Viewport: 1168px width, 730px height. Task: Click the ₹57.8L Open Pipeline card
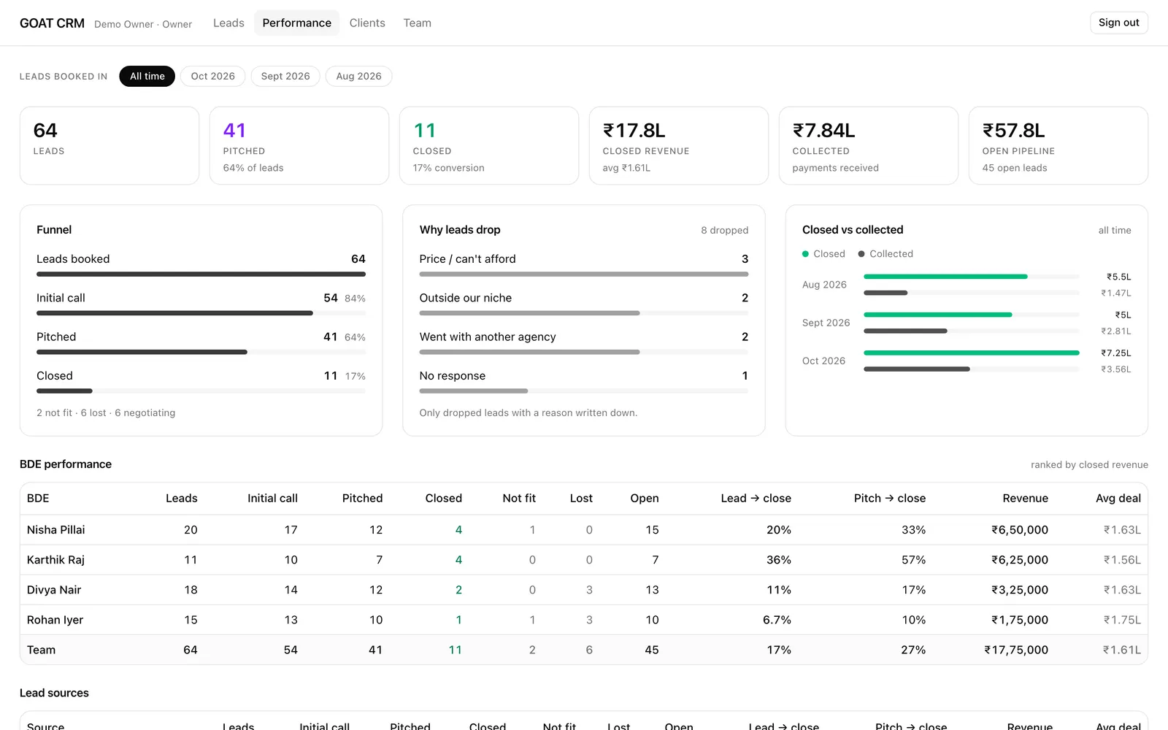click(x=1058, y=145)
